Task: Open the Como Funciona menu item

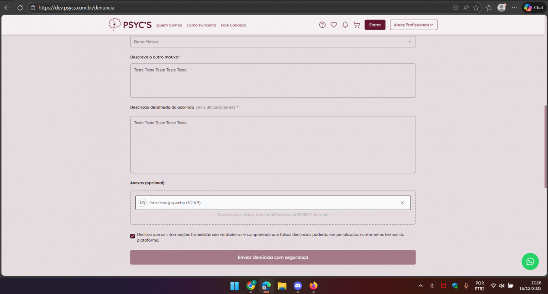Action: pyautogui.click(x=201, y=25)
